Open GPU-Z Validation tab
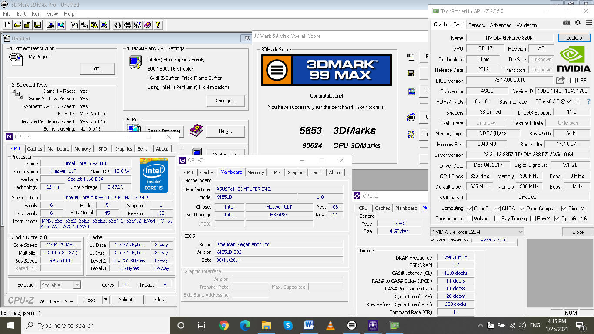 pyautogui.click(x=527, y=25)
